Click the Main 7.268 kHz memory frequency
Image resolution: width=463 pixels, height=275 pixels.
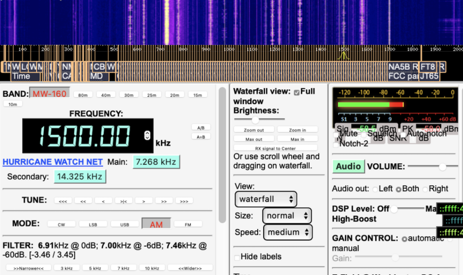(156, 161)
